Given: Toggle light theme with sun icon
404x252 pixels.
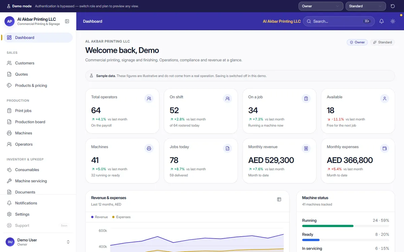Looking at the screenshot, I should tap(393, 21).
